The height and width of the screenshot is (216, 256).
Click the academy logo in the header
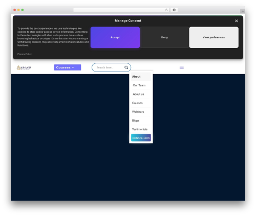24,67
